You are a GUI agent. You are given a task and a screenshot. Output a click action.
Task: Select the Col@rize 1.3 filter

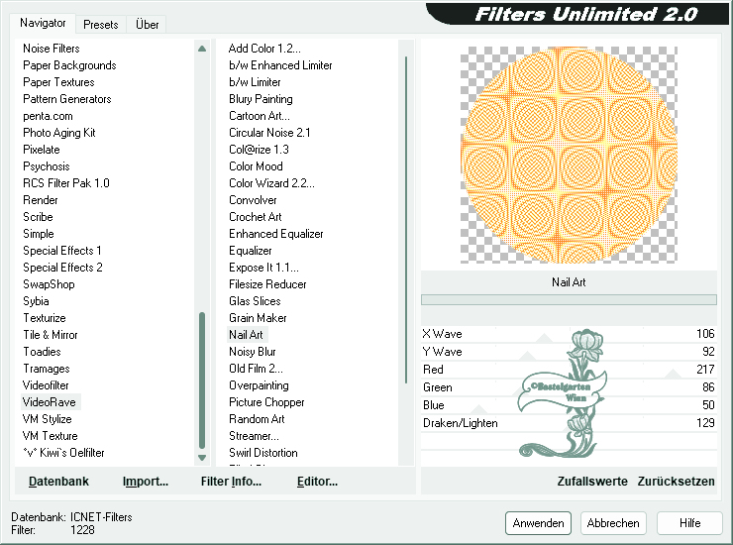(259, 150)
